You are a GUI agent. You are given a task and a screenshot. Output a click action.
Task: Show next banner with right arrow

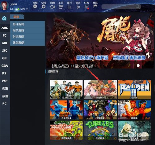(150, 42)
